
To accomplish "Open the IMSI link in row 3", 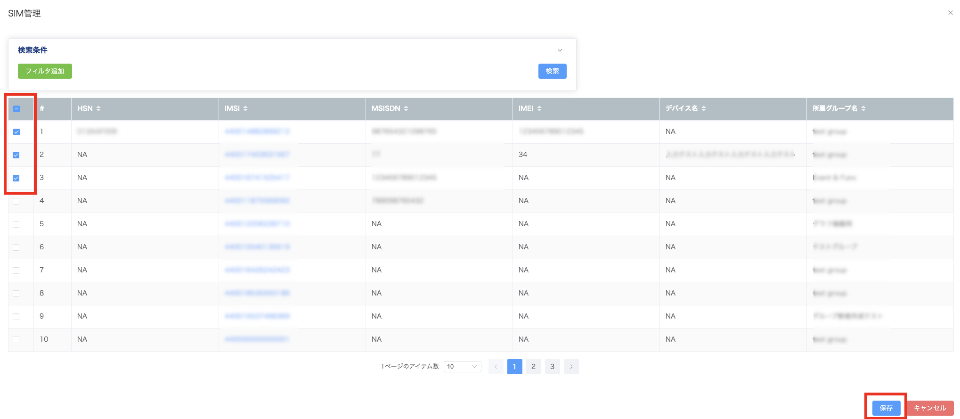I will [x=257, y=178].
